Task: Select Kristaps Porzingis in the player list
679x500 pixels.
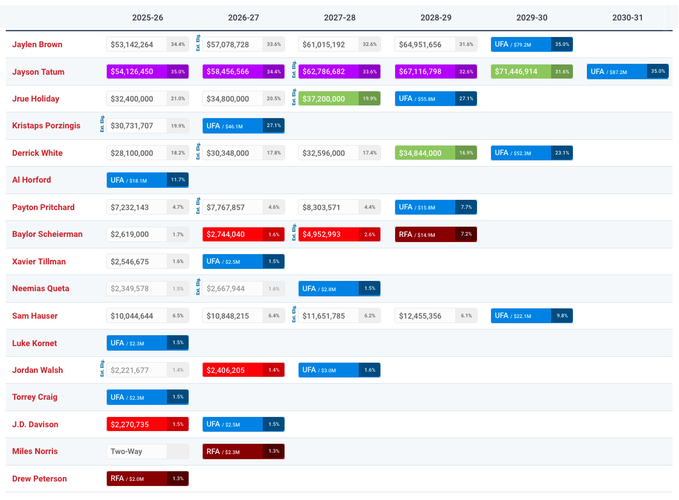Action: [46, 126]
